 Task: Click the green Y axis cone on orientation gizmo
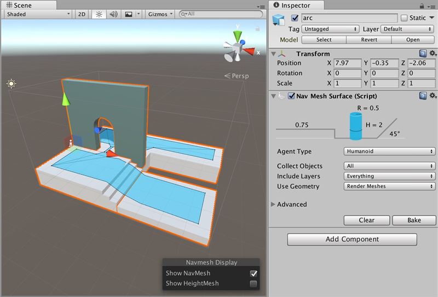(238, 36)
